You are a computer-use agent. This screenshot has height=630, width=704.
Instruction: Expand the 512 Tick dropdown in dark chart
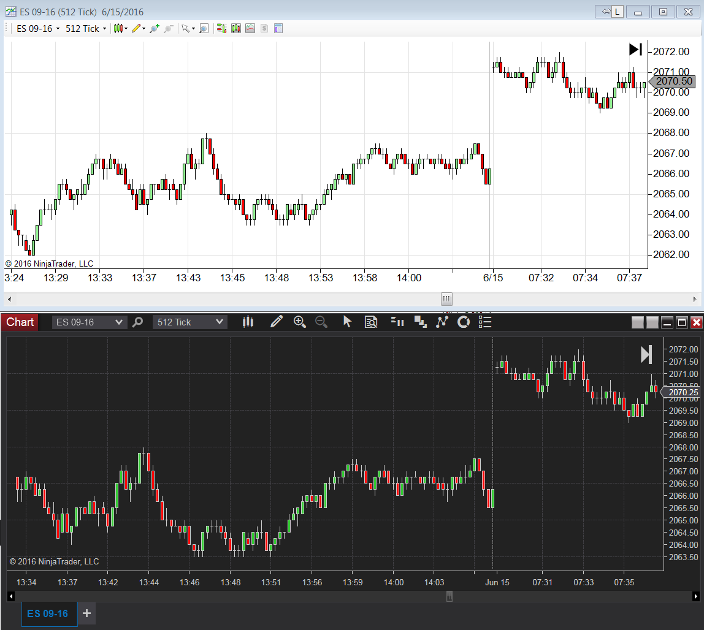tap(191, 322)
